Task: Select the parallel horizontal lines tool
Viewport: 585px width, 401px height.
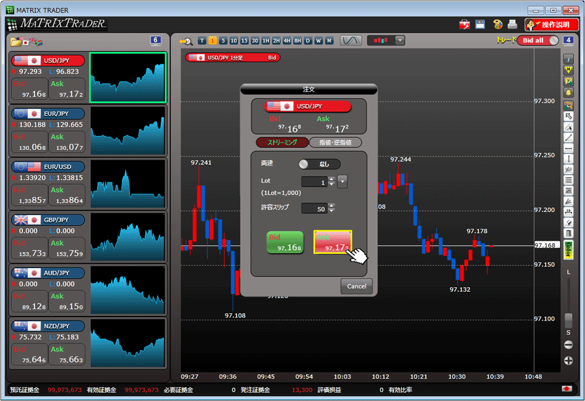Action: point(568,181)
